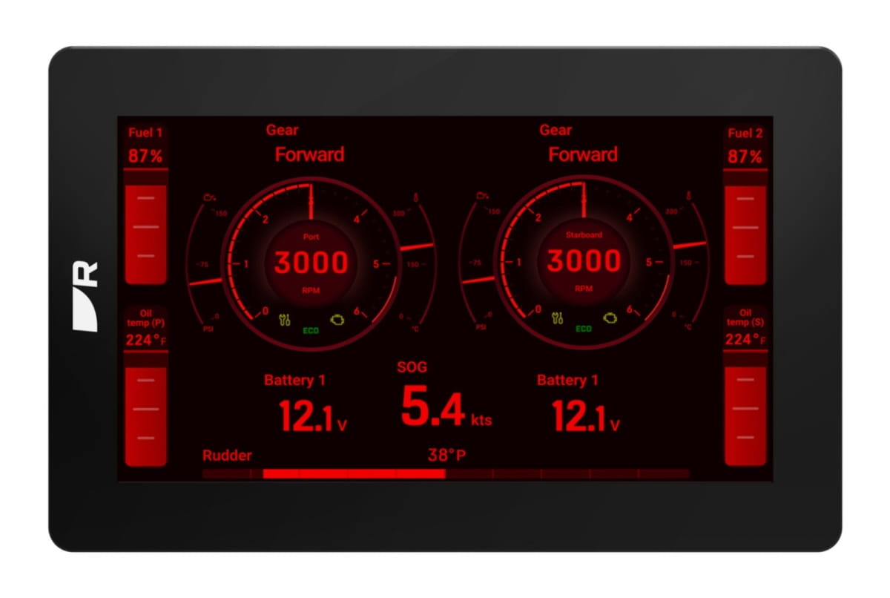This screenshot has height=598, width=890.
Task: Tap the Starboard oil pressure can icon
Action: click(x=483, y=196)
